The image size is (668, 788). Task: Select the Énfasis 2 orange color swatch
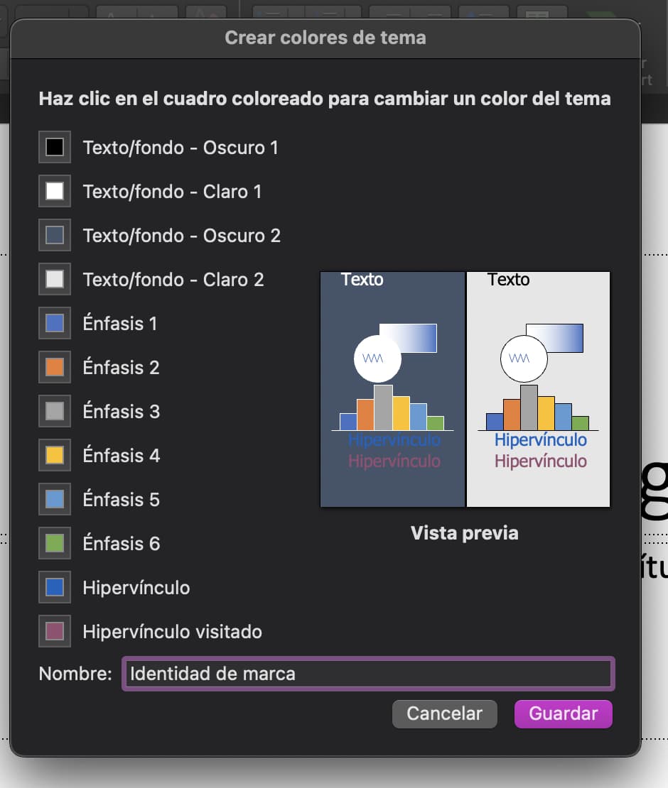point(54,367)
